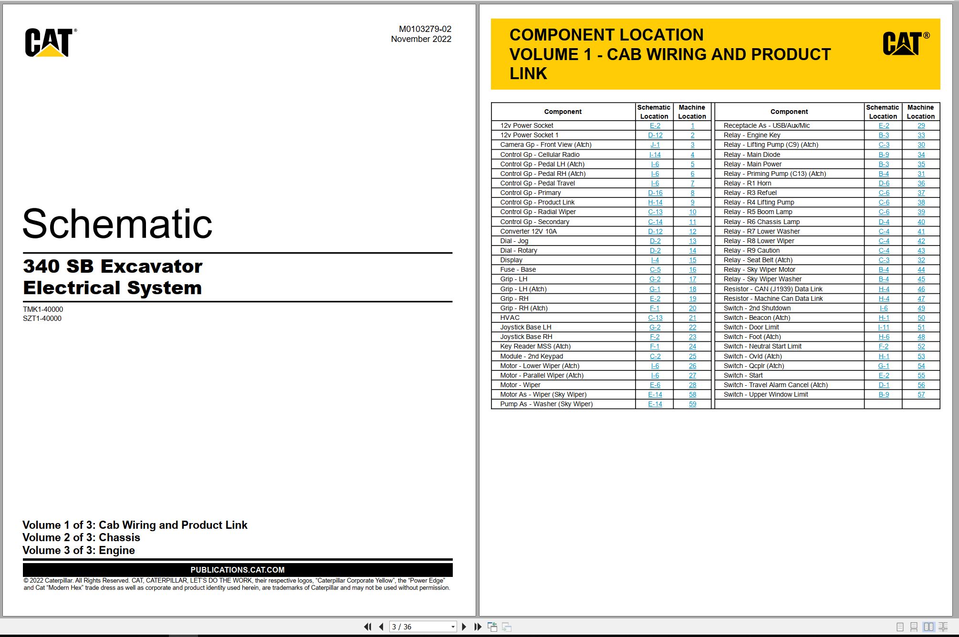
Task: Click the CAT logo on the cover page
Action: [51, 42]
